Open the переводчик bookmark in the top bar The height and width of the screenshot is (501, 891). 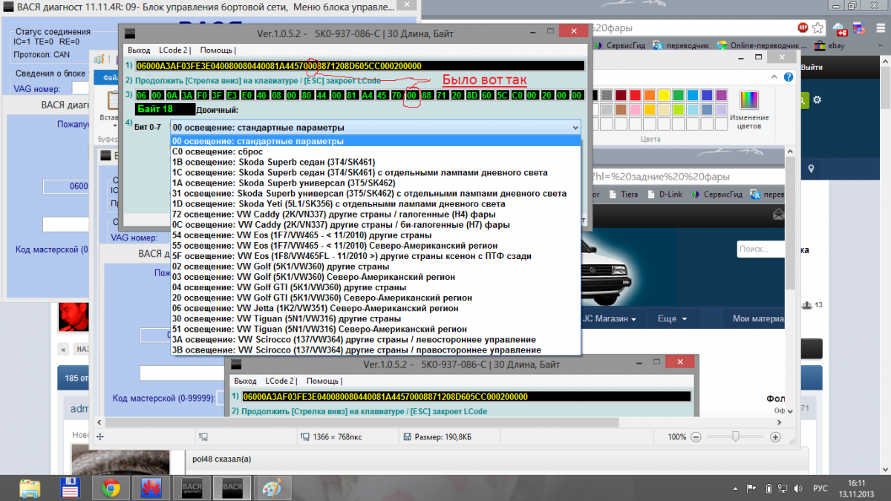pos(680,45)
